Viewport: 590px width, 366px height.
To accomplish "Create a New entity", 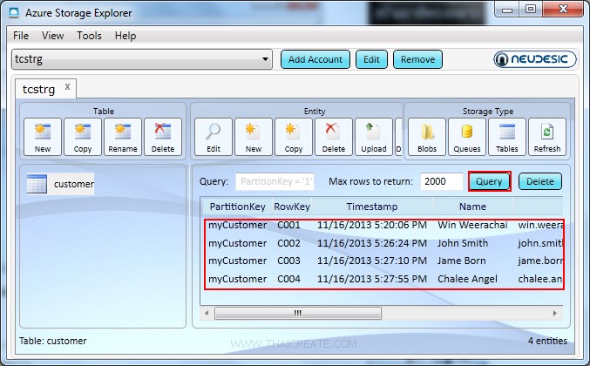I will [254, 137].
